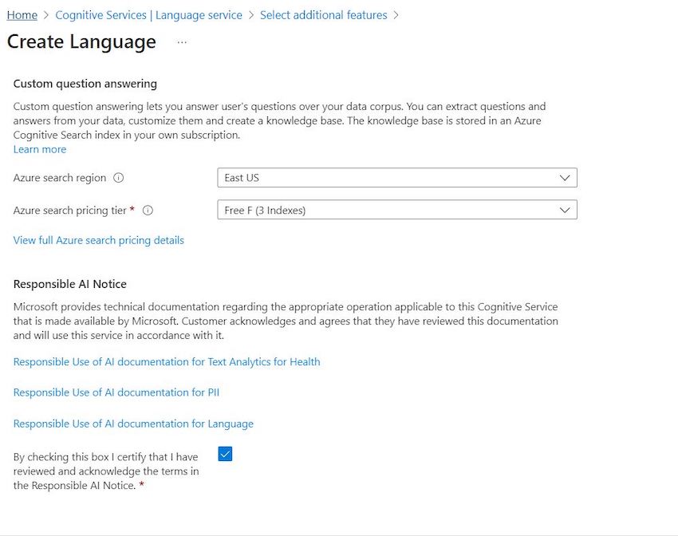This screenshot has height=536, width=678.
Task: Click Learn more under Custom question answering
Action: [x=39, y=149]
